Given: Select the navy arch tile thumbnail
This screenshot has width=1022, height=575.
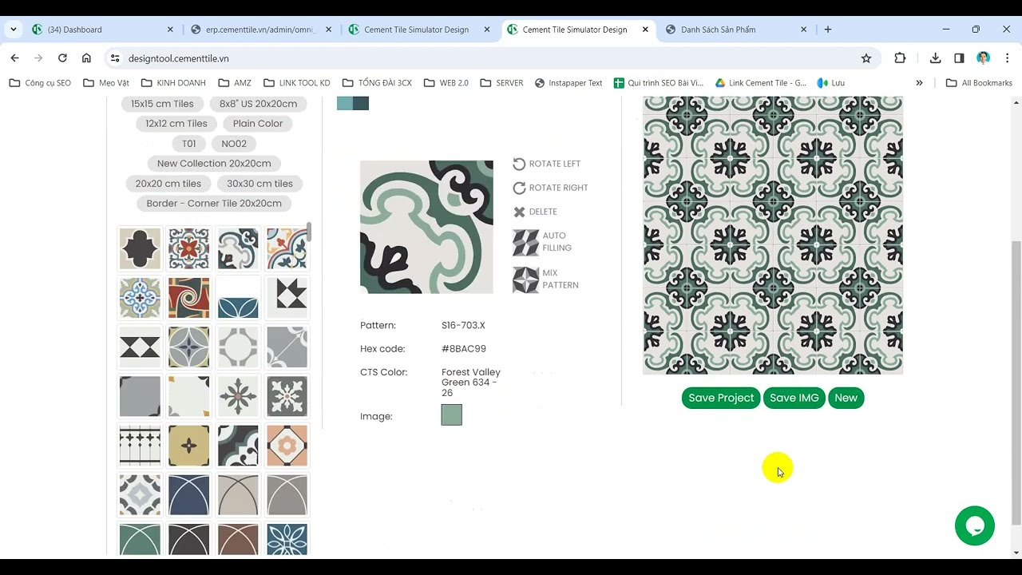Looking at the screenshot, I should (188, 495).
